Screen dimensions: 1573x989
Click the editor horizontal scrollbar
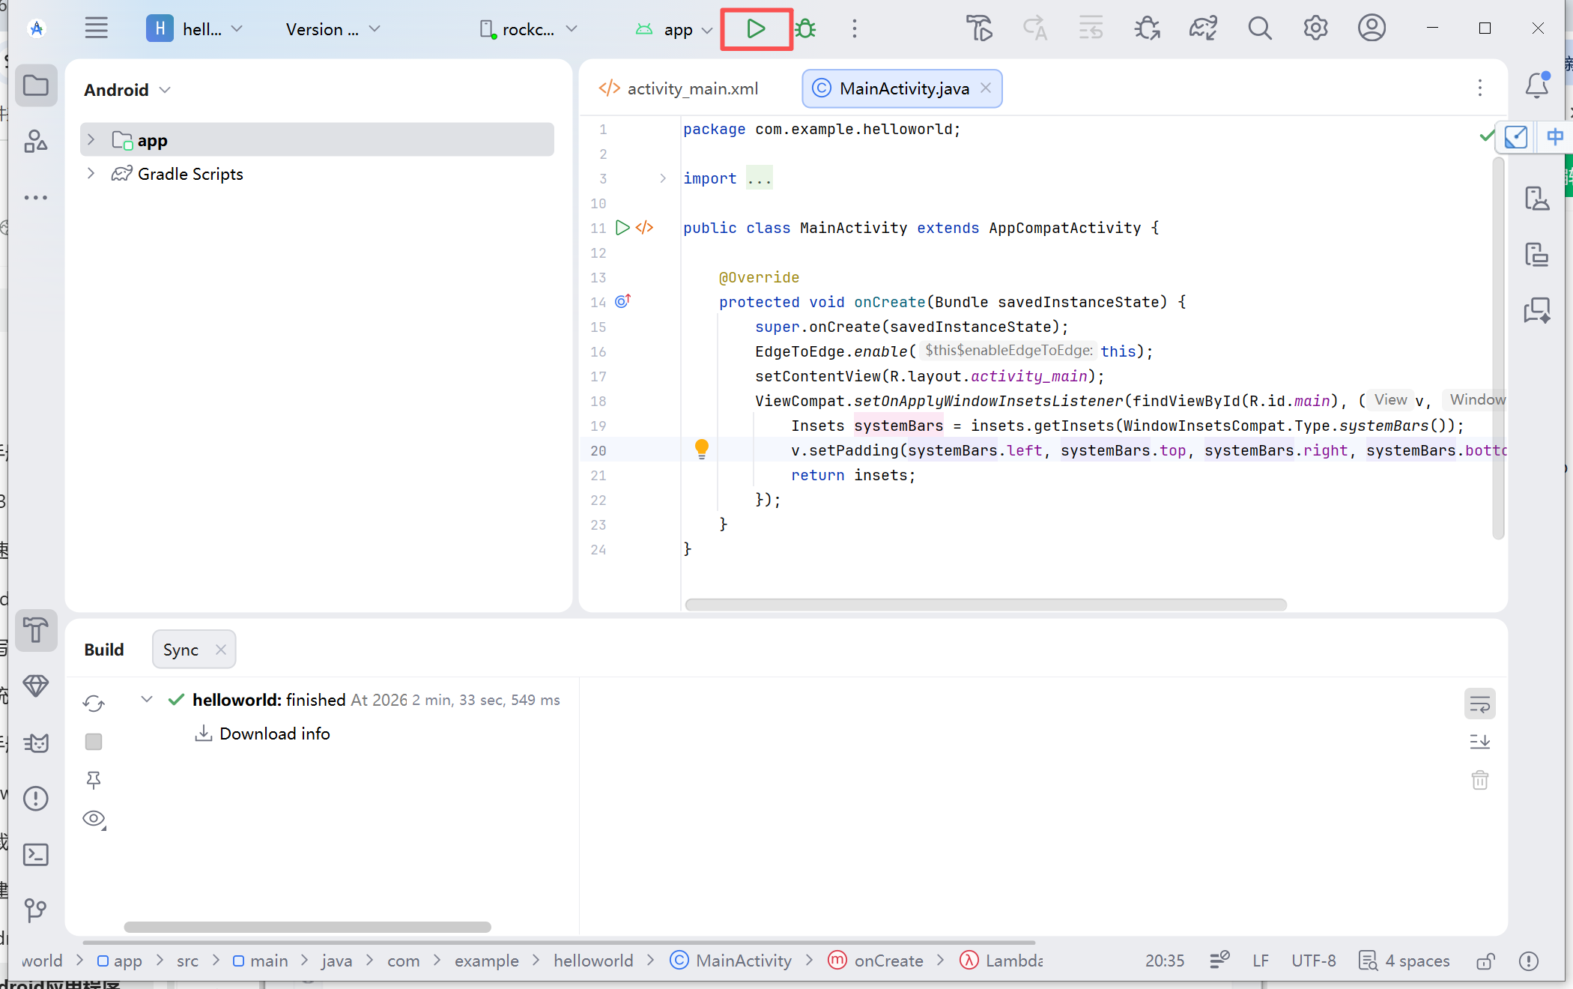[986, 604]
